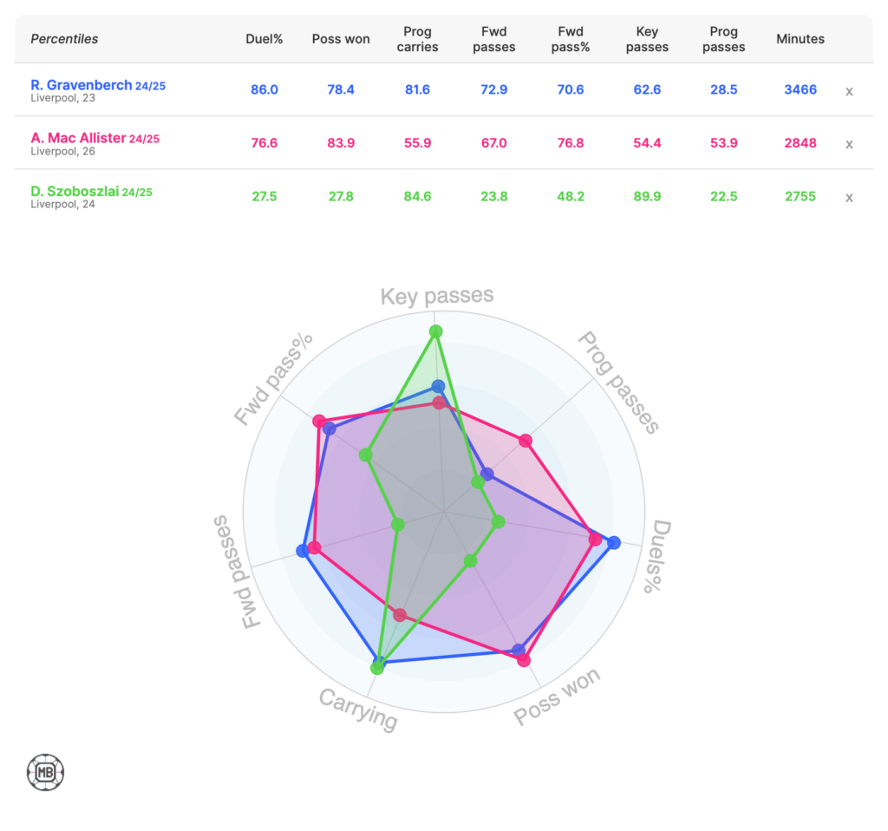Sort by the Poss won column header
The image size is (888, 831).
(341, 39)
